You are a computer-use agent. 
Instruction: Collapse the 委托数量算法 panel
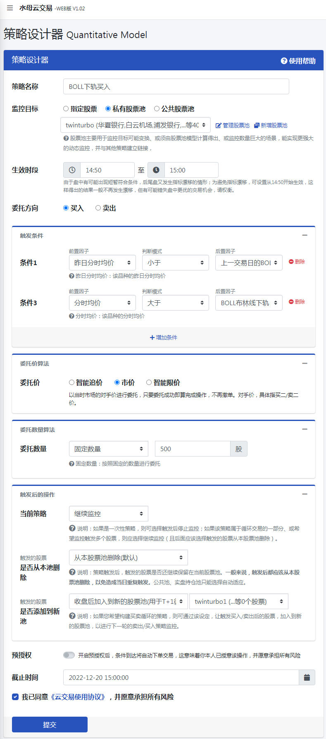point(305,429)
